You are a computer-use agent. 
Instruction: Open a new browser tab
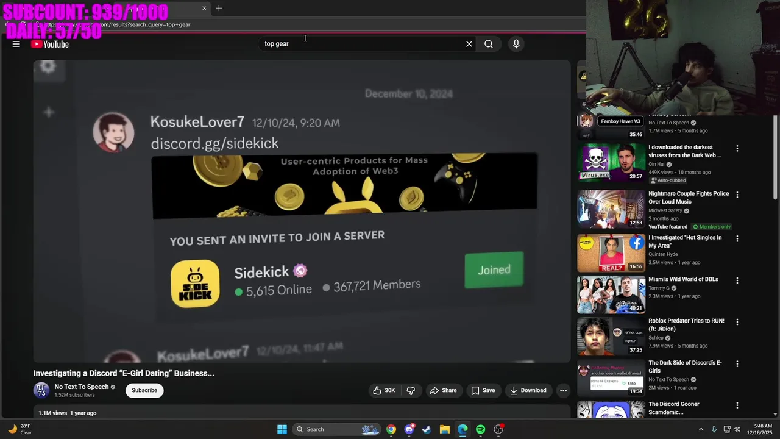(219, 8)
